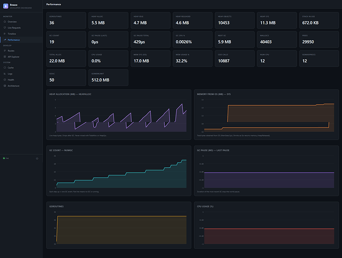Click the Health check icon
This screenshot has height=258, width=342.
click(5, 80)
